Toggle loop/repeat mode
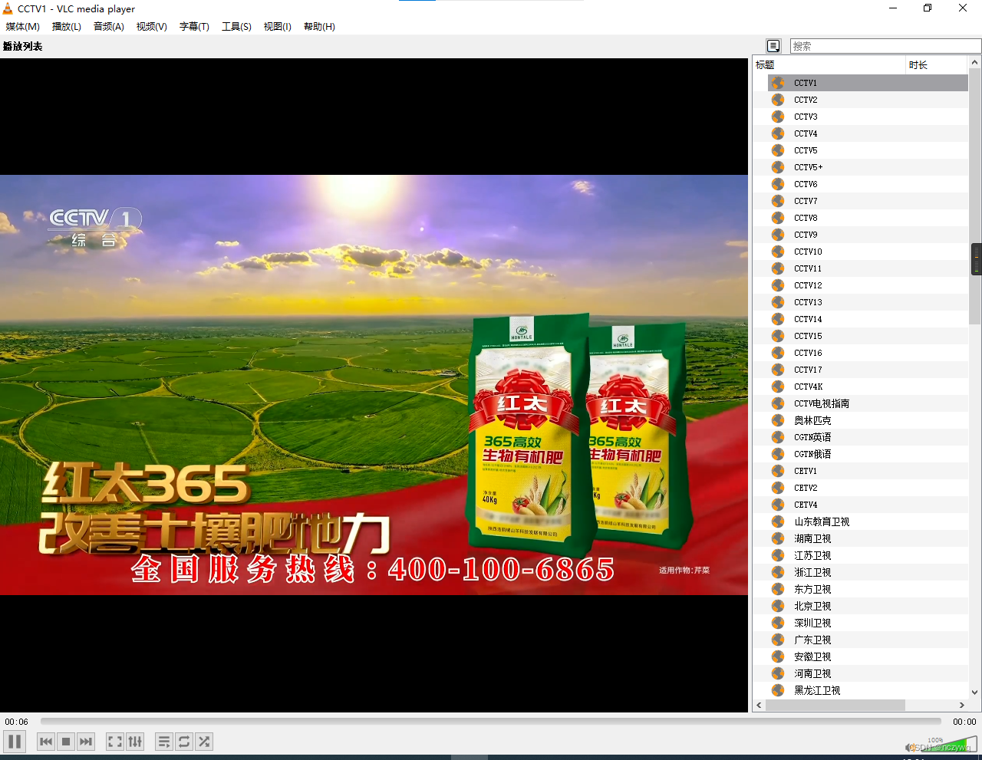Image resolution: width=982 pixels, height=760 pixels. 184,742
